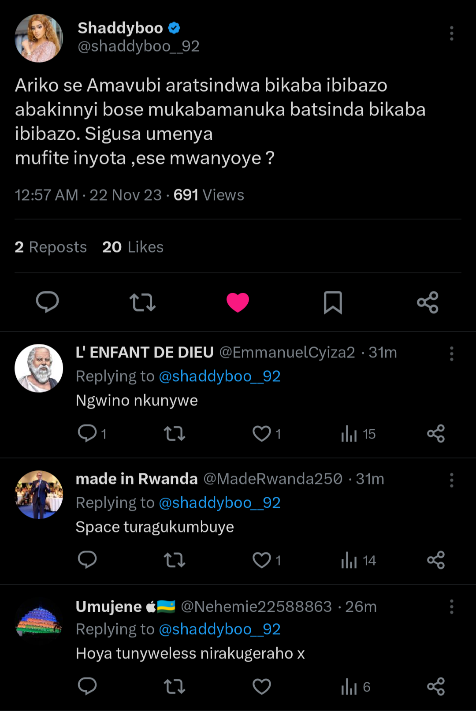Share Shaddyboo's main tweet

click(x=428, y=302)
